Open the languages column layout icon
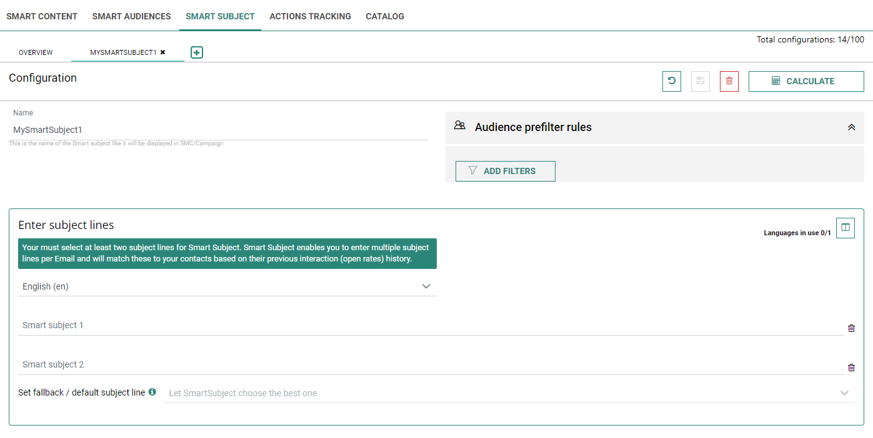This screenshot has width=873, height=438. click(846, 228)
